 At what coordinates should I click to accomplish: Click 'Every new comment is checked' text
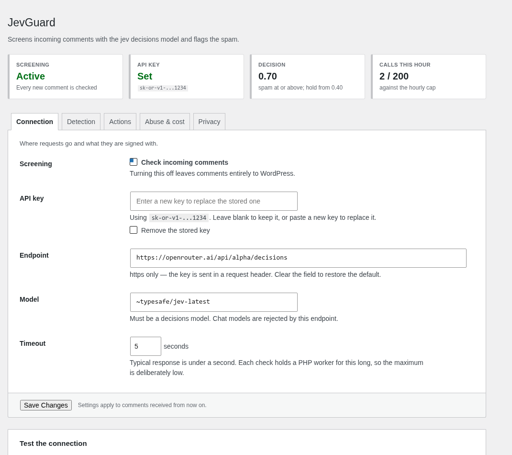56,88
